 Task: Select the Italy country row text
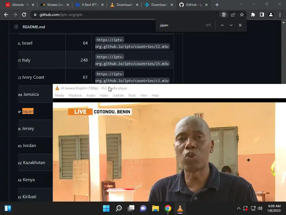point(26,60)
